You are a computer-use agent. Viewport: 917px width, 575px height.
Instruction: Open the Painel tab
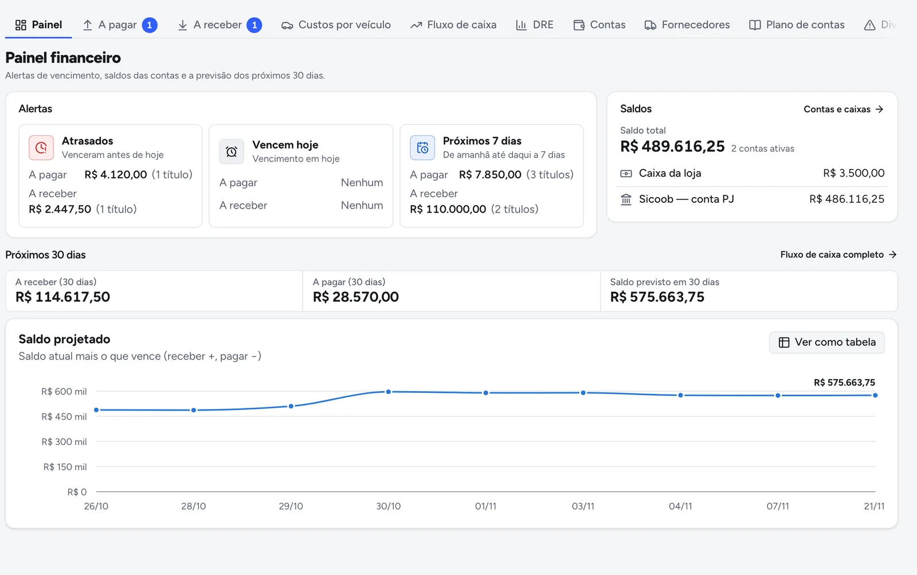[38, 25]
